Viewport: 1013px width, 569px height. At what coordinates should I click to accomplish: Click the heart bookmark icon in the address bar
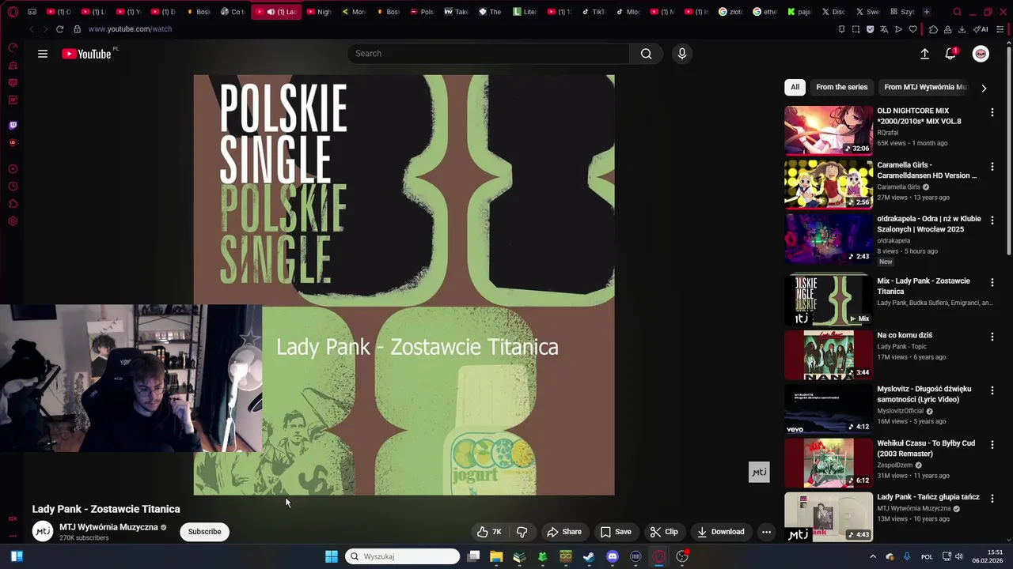pyautogui.click(x=912, y=29)
